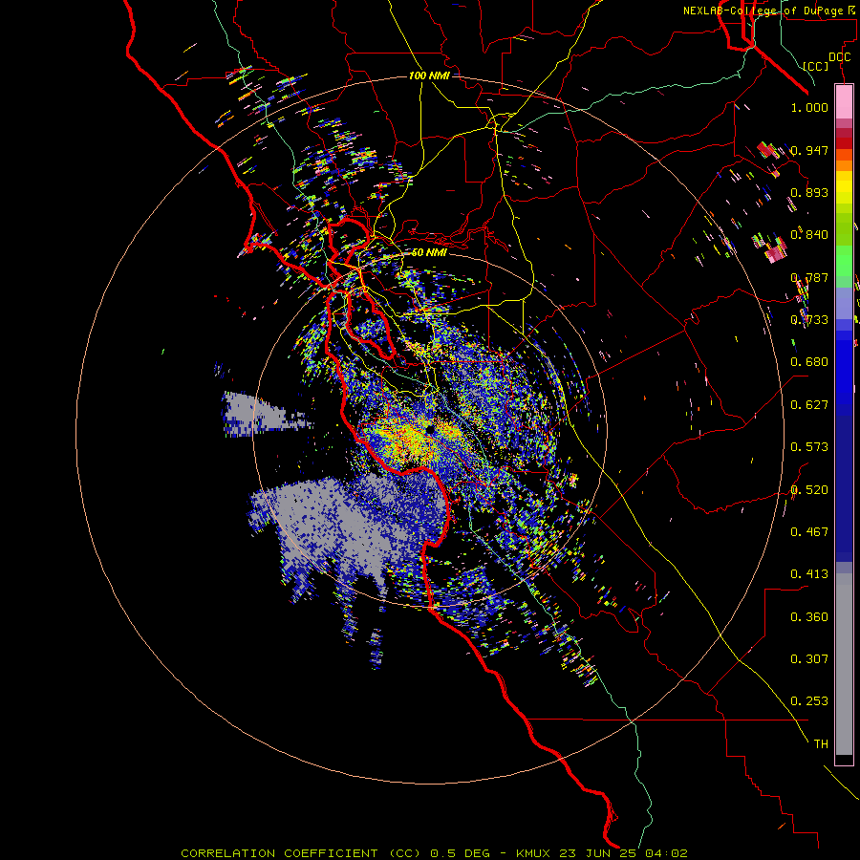Select the 0.733 legend value

point(809,320)
